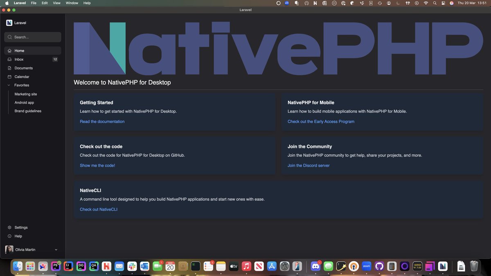
Task: Click the Time Machine icon in the menu bar
Action: [380, 3]
